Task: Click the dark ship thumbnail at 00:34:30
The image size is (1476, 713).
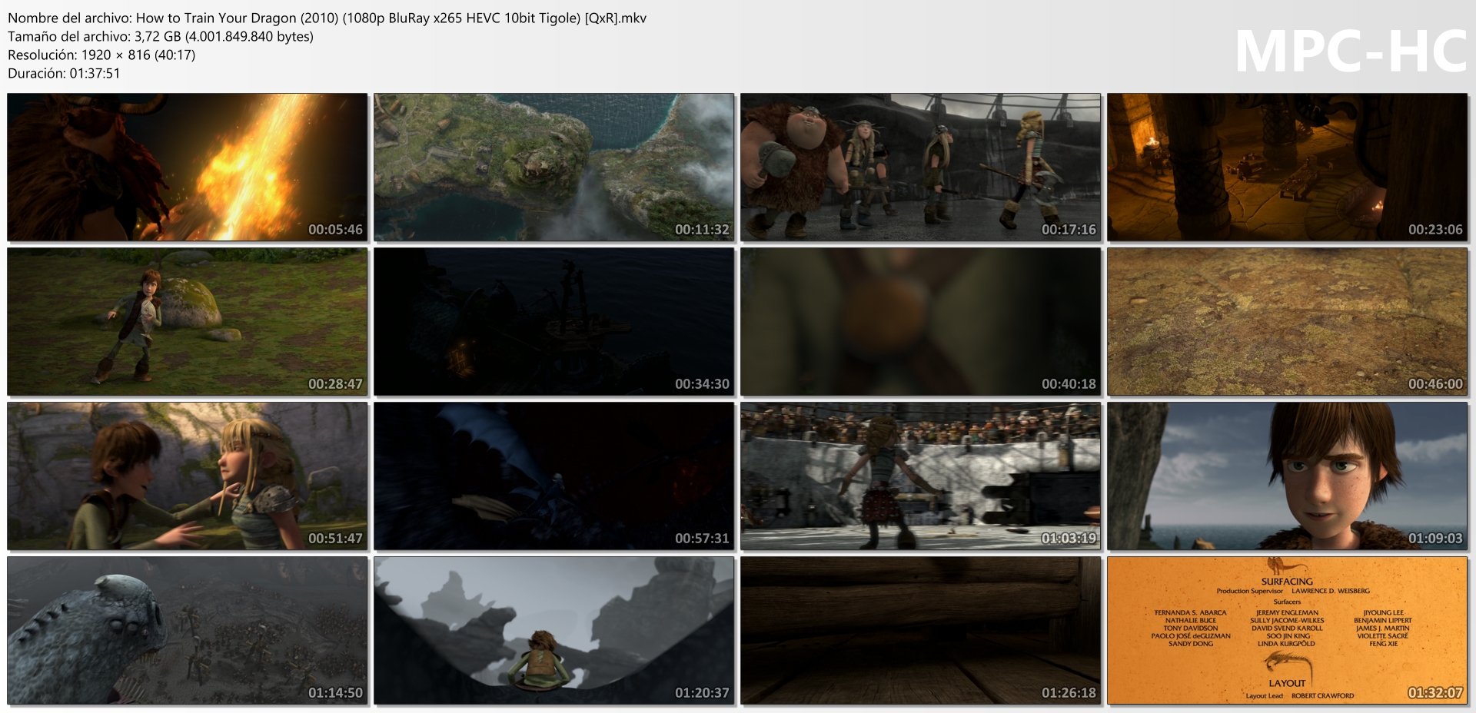Action: [554, 322]
